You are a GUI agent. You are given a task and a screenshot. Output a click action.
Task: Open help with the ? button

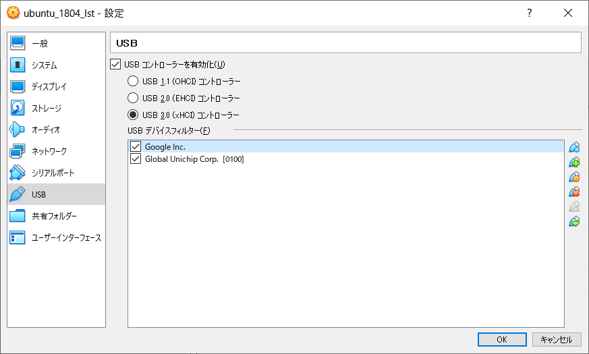pyautogui.click(x=529, y=13)
